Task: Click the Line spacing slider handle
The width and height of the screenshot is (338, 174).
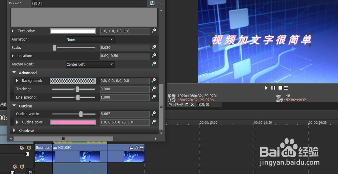Action: click(x=78, y=97)
